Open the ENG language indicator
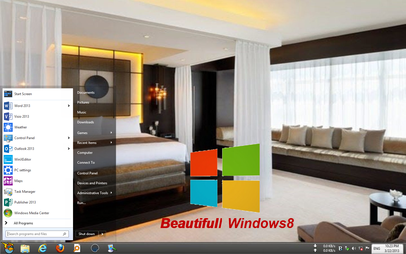Image resolution: width=406 pixels, height=254 pixels. click(377, 249)
